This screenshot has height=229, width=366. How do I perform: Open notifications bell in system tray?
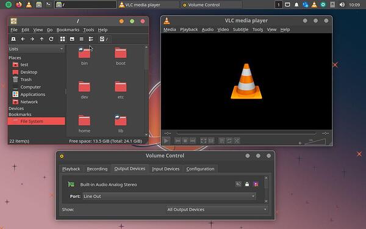click(x=296, y=5)
